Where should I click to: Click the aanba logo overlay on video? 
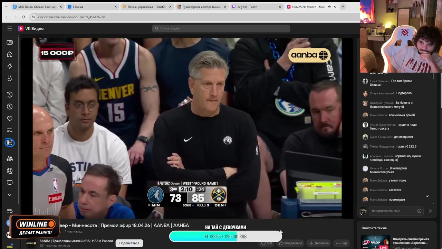pos(309,55)
